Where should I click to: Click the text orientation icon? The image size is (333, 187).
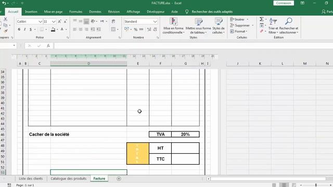coord(93,21)
